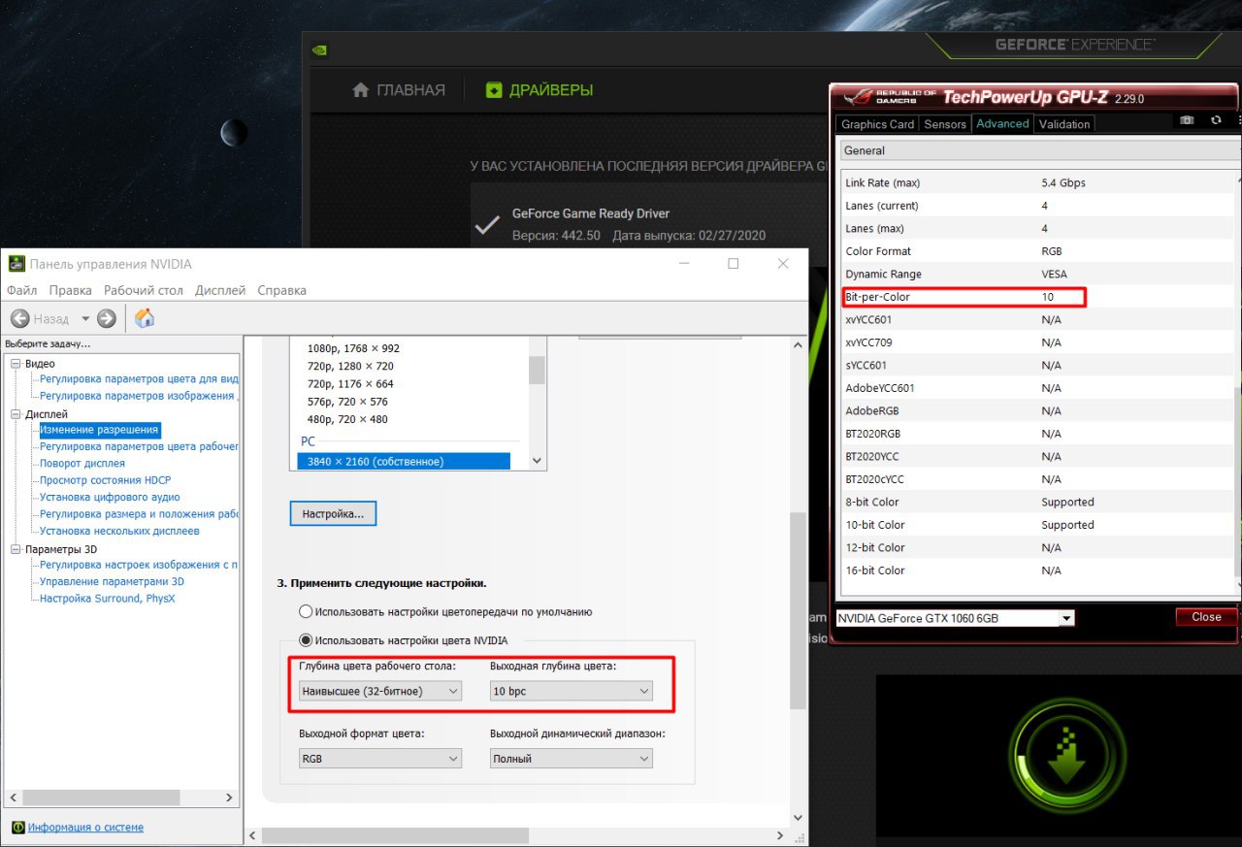Select Просмотр состояния HDCP tree item
This screenshot has width=1242, height=847.
106,480
